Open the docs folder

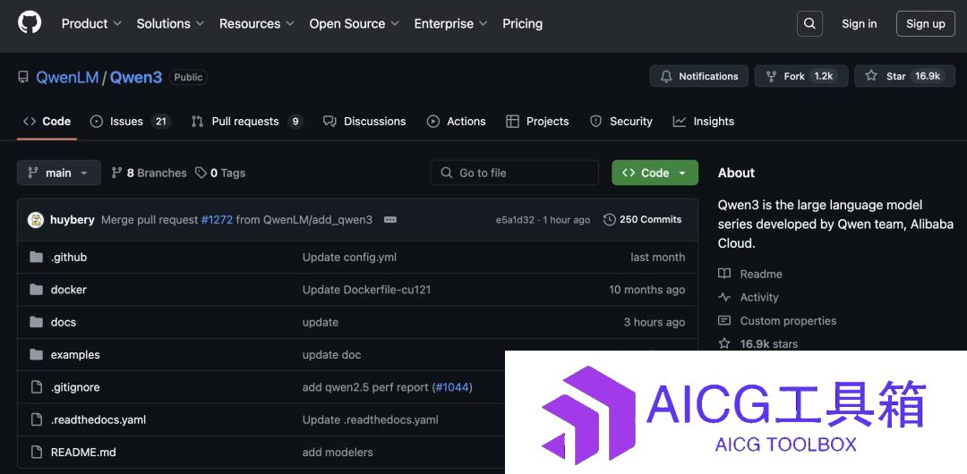[63, 322]
